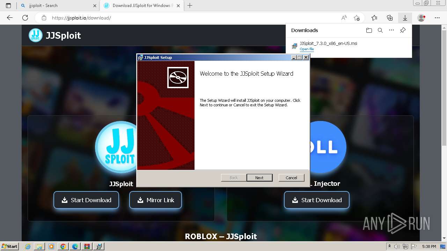Image resolution: width=447 pixels, height=251 pixels.
Task: Click the Downloads toolbar icon in Edge
Action: click(405, 18)
